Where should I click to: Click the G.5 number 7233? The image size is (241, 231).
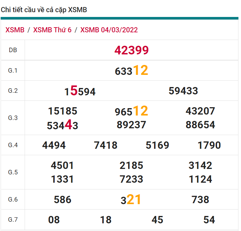click(131, 179)
